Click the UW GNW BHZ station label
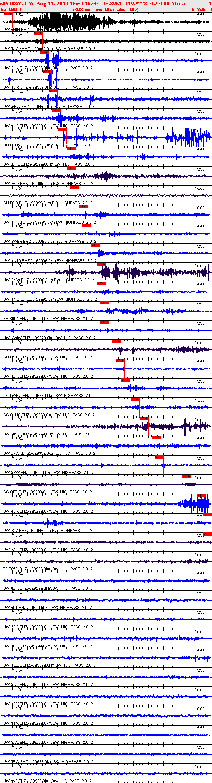 click(x=49, y=280)
